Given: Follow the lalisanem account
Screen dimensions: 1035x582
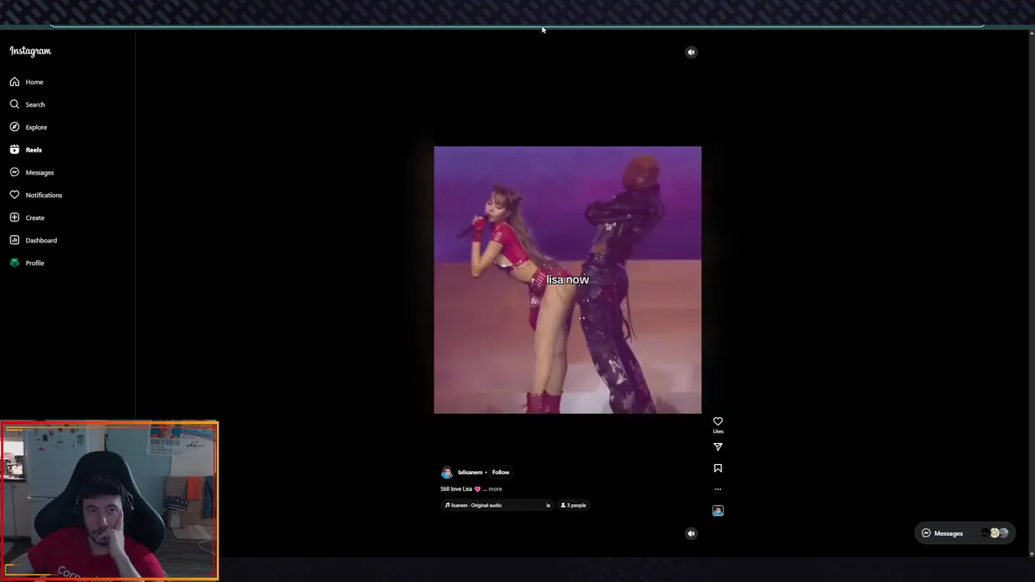Looking at the screenshot, I should (x=501, y=472).
